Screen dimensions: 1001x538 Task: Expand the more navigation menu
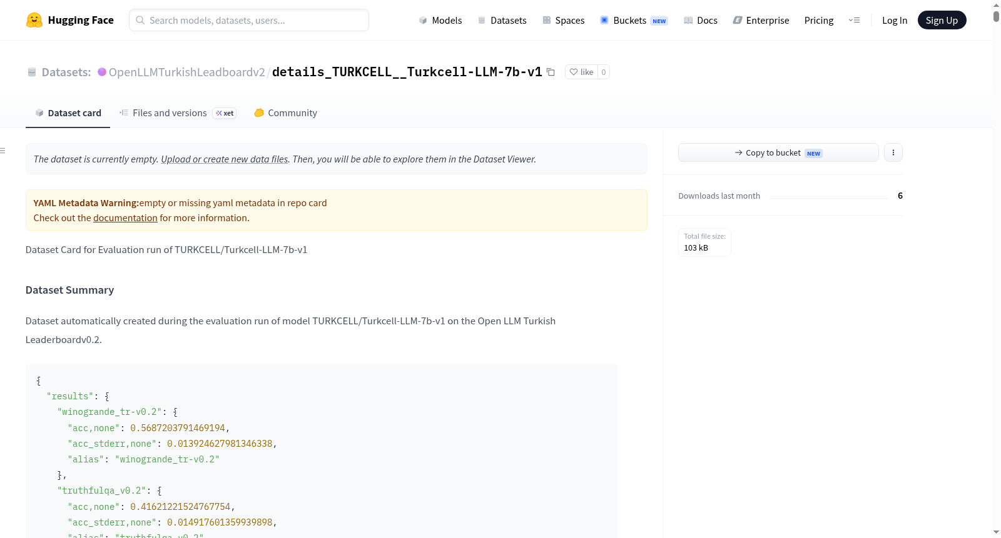point(854,20)
